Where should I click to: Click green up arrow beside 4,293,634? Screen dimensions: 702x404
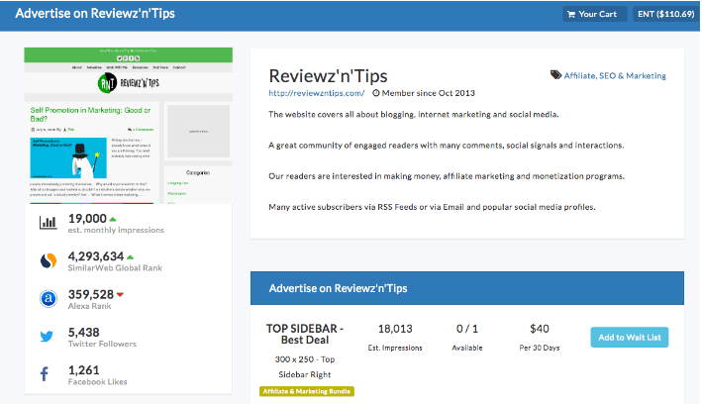point(131,257)
